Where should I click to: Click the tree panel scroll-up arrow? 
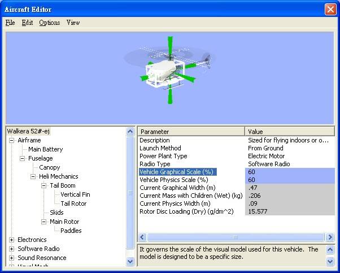click(130, 132)
